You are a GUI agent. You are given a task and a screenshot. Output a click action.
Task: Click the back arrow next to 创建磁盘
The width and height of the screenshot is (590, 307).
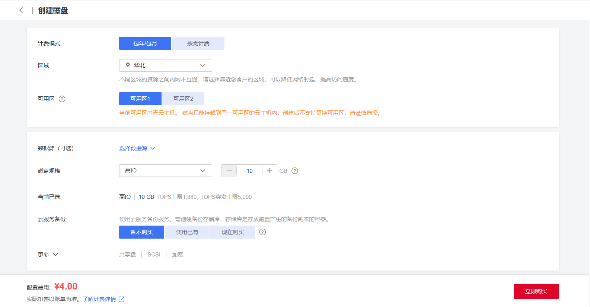click(21, 10)
